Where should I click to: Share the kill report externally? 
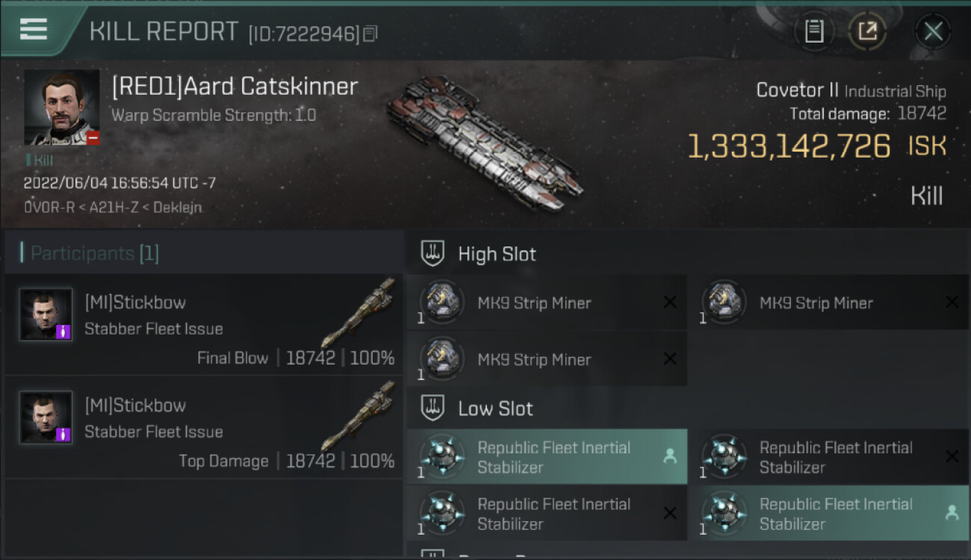pyautogui.click(x=867, y=31)
